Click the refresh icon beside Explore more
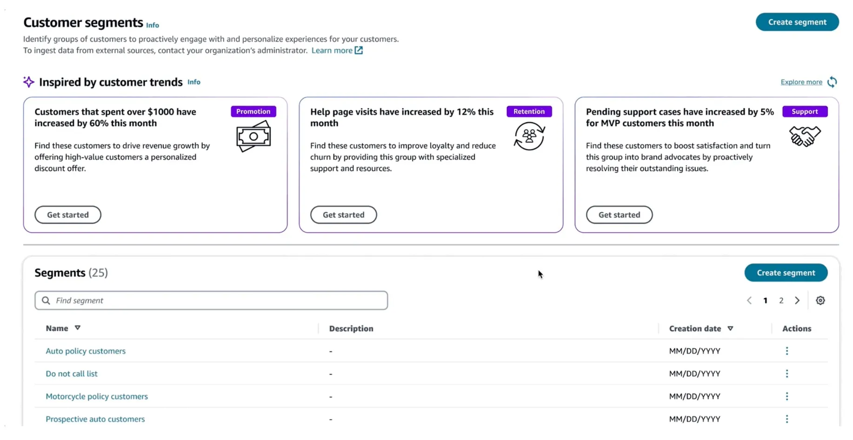 click(832, 82)
